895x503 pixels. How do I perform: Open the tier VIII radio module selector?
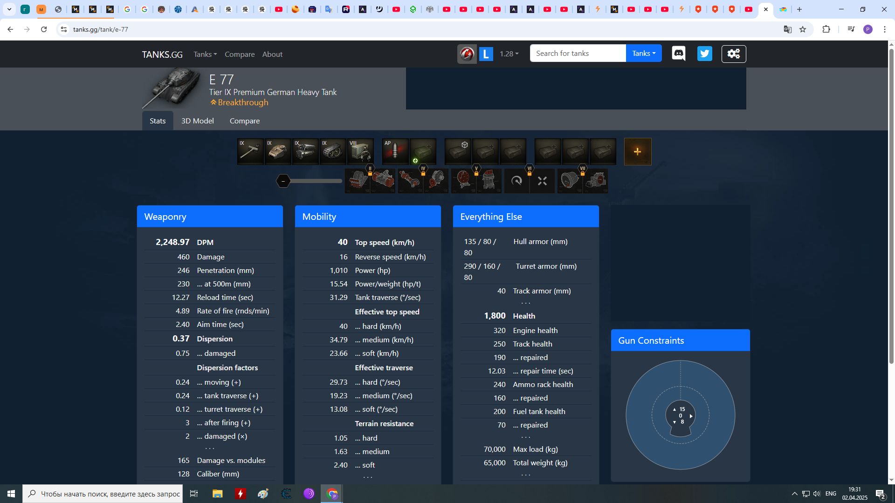pyautogui.click(x=360, y=151)
